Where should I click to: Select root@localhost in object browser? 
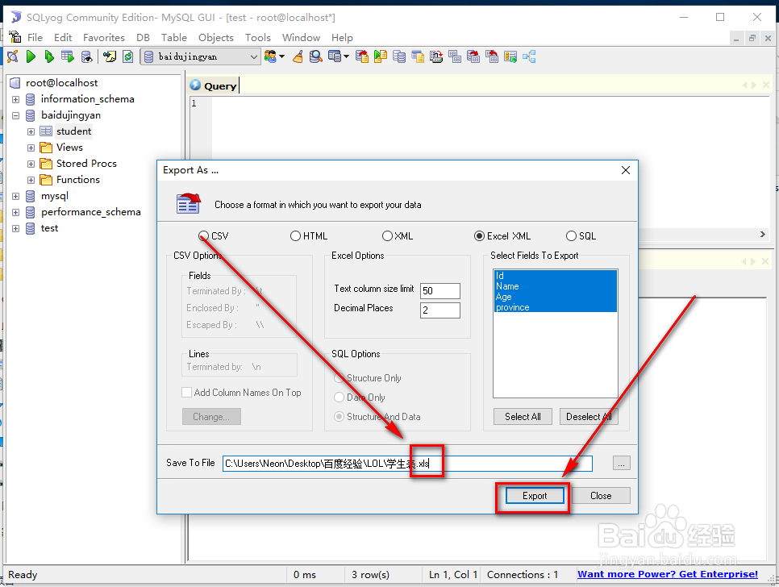(61, 83)
